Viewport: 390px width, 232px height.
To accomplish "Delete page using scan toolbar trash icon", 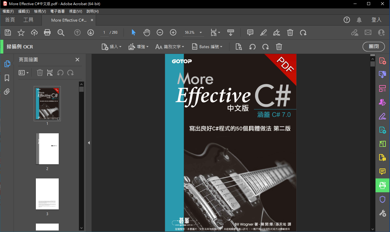I will click(x=279, y=47).
